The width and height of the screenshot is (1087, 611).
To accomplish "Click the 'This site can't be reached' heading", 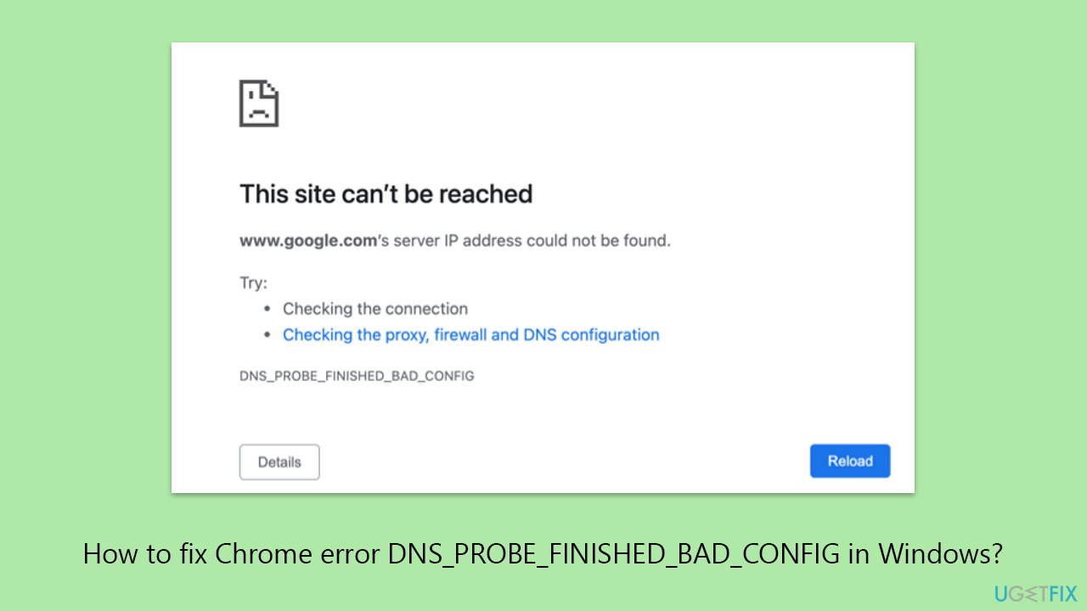I will (x=386, y=193).
